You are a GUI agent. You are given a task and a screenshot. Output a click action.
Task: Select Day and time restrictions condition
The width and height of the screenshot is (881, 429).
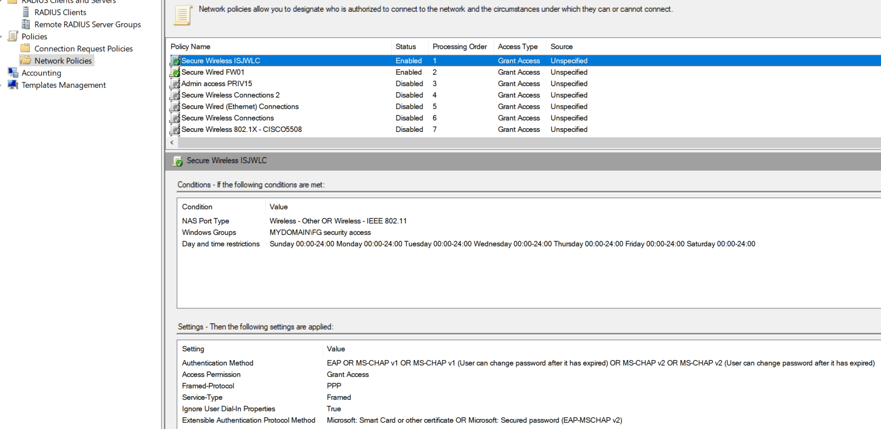pyautogui.click(x=221, y=244)
